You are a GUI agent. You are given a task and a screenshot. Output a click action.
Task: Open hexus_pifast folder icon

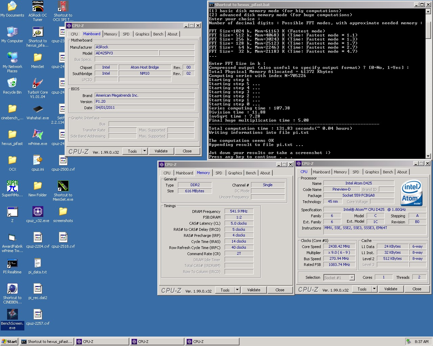[x=12, y=138]
